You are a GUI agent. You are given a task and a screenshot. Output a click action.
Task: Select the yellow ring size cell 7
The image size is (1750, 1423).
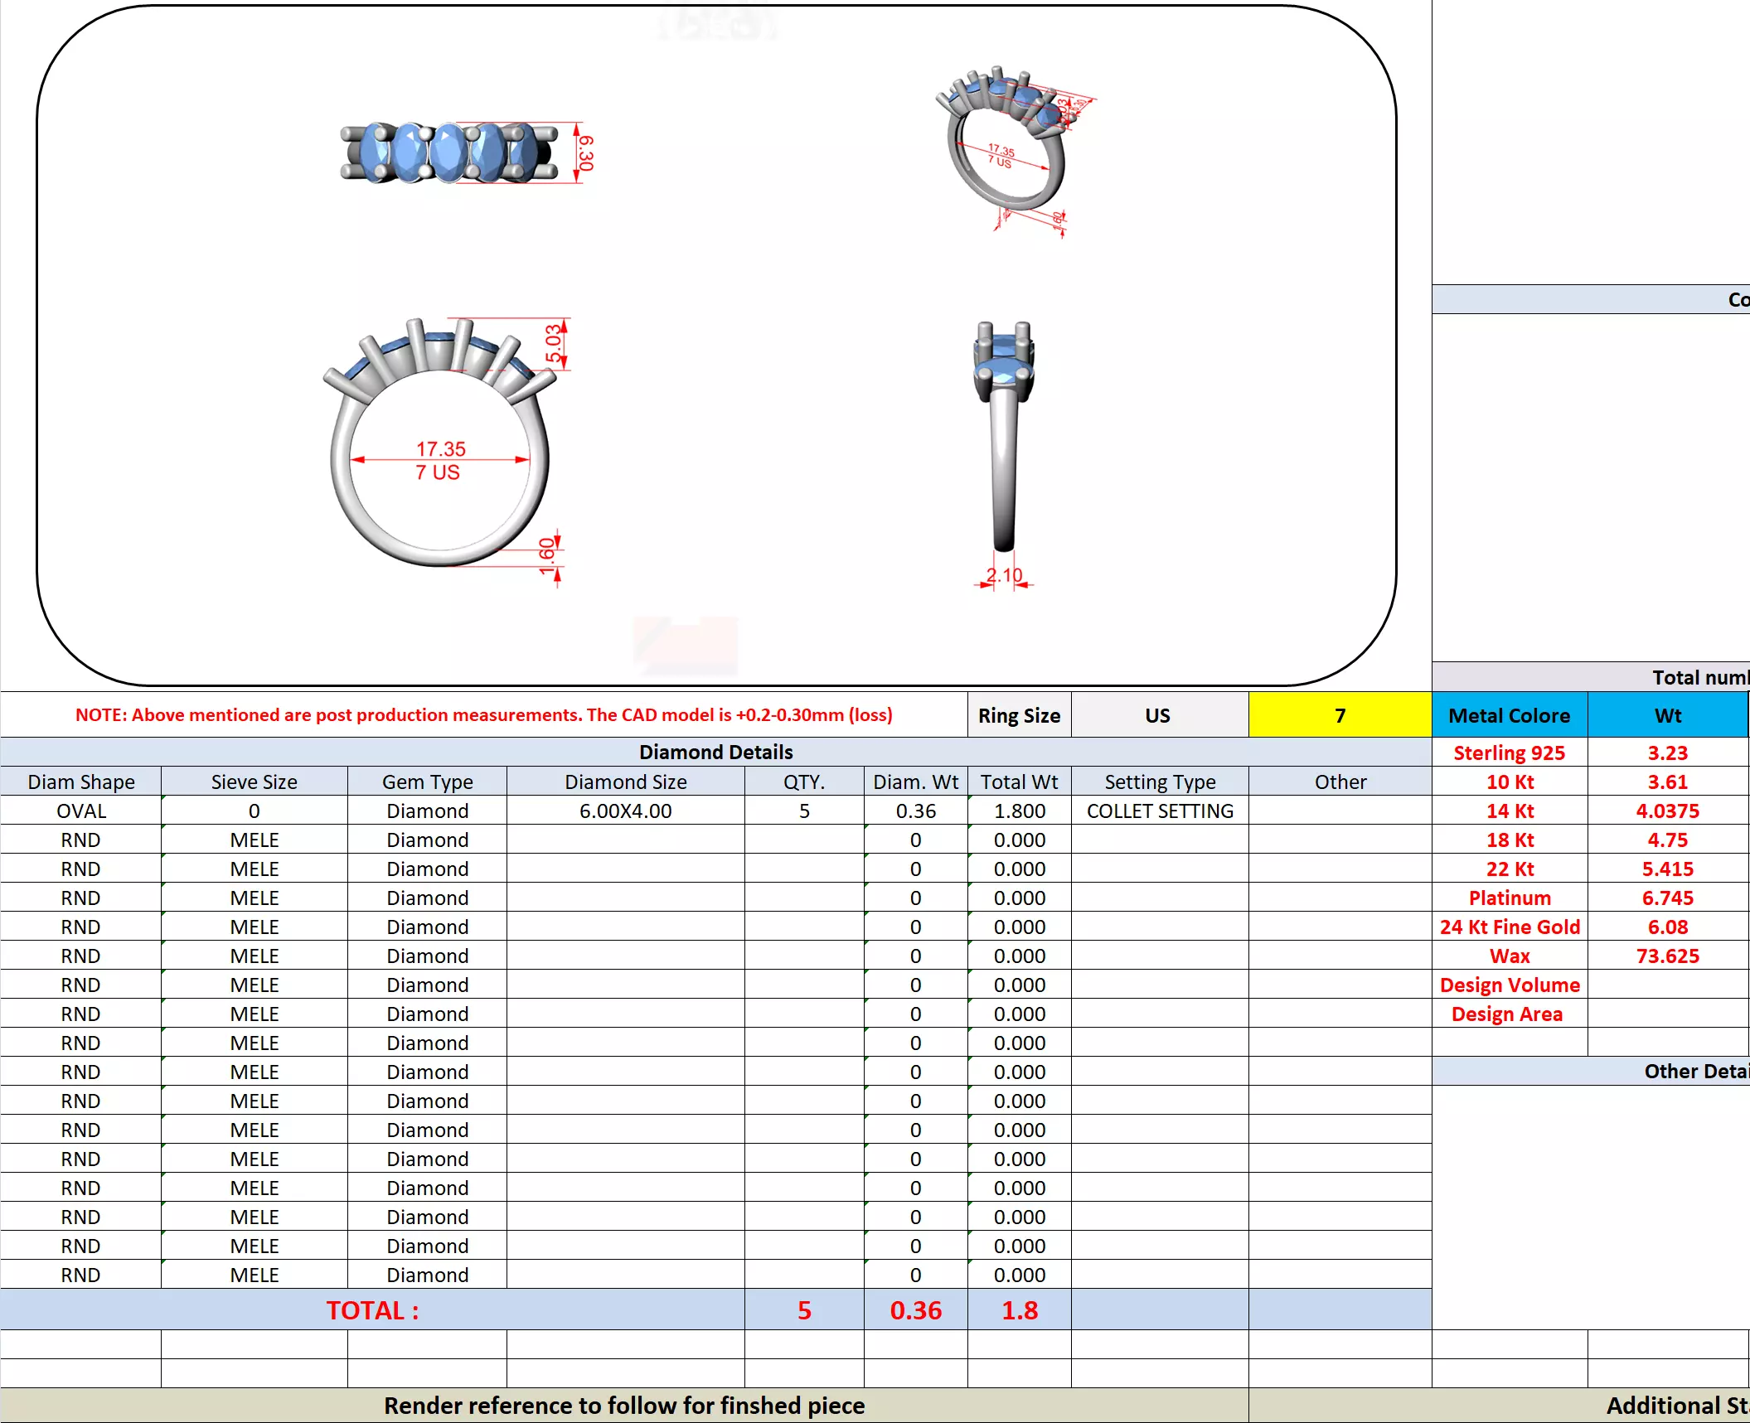coord(1339,715)
